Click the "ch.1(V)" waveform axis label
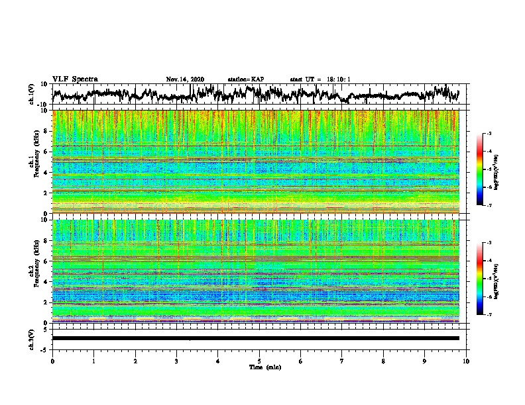This screenshot has height=405, width=525. point(32,94)
